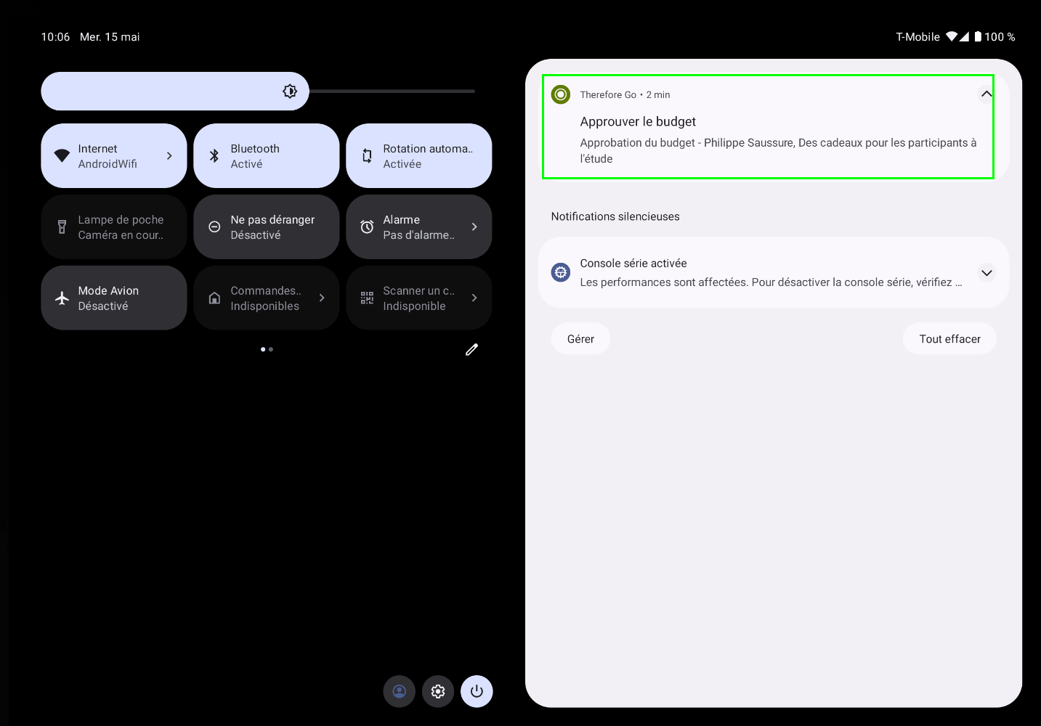Click the 100 % battery text

pos(1000,37)
